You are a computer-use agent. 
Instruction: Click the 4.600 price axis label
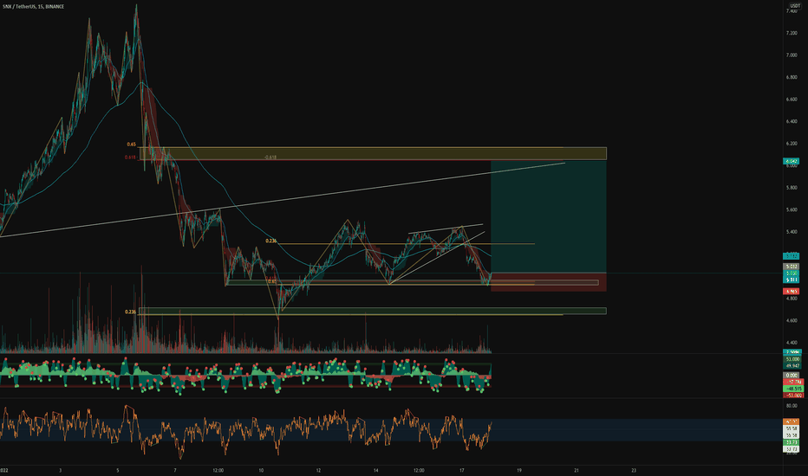click(x=792, y=320)
